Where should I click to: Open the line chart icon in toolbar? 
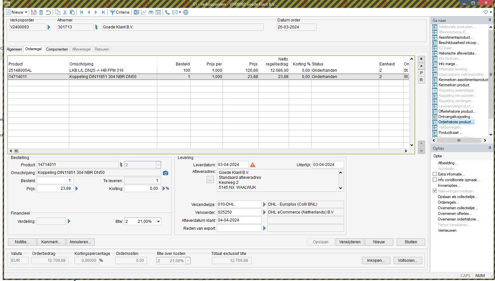pos(144,12)
